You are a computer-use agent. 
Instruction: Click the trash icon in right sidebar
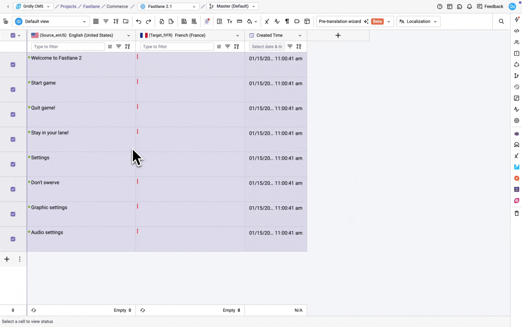coord(517,213)
